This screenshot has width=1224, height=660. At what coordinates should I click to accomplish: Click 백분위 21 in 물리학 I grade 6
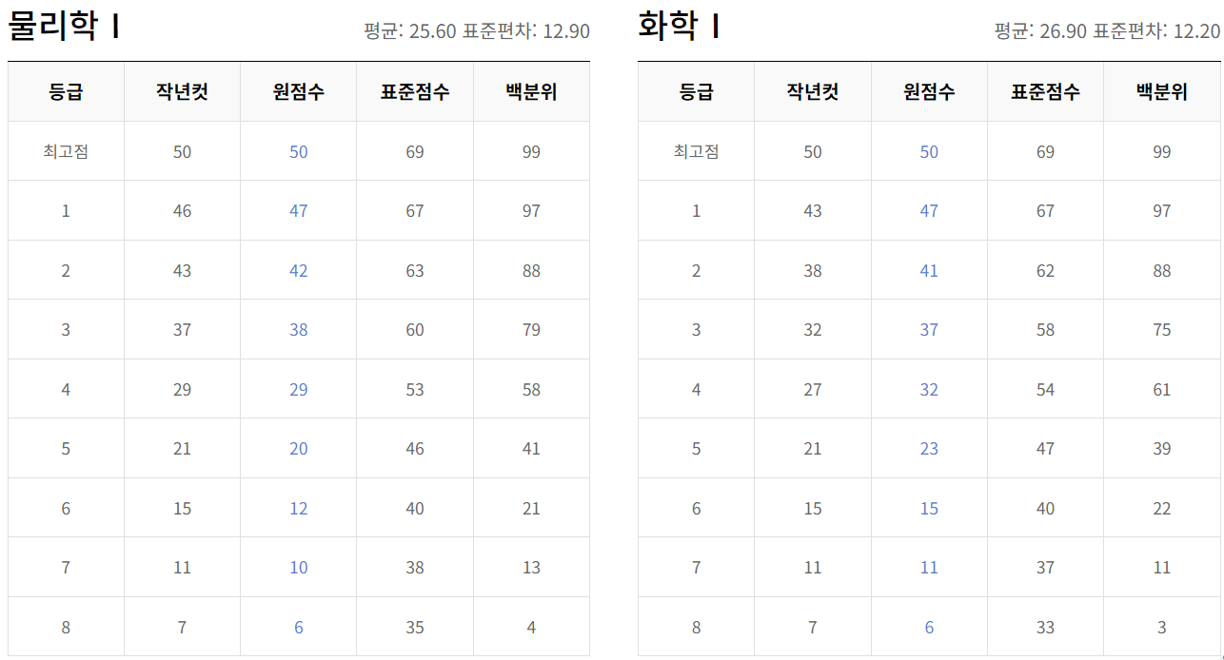click(531, 509)
